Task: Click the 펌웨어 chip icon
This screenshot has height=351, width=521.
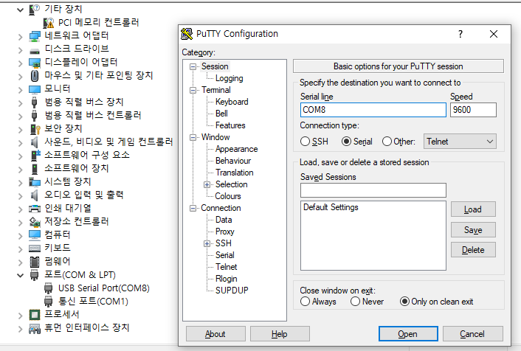Action: coord(35,262)
